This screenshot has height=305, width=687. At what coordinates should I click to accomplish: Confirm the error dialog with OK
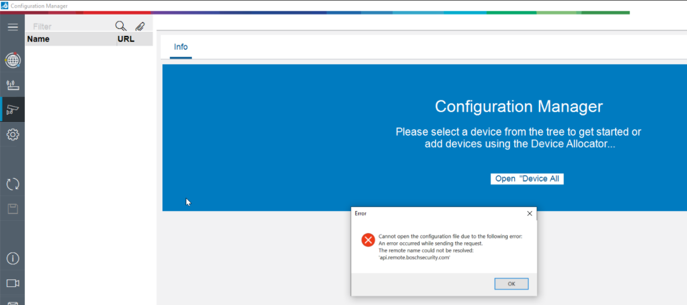(511, 284)
